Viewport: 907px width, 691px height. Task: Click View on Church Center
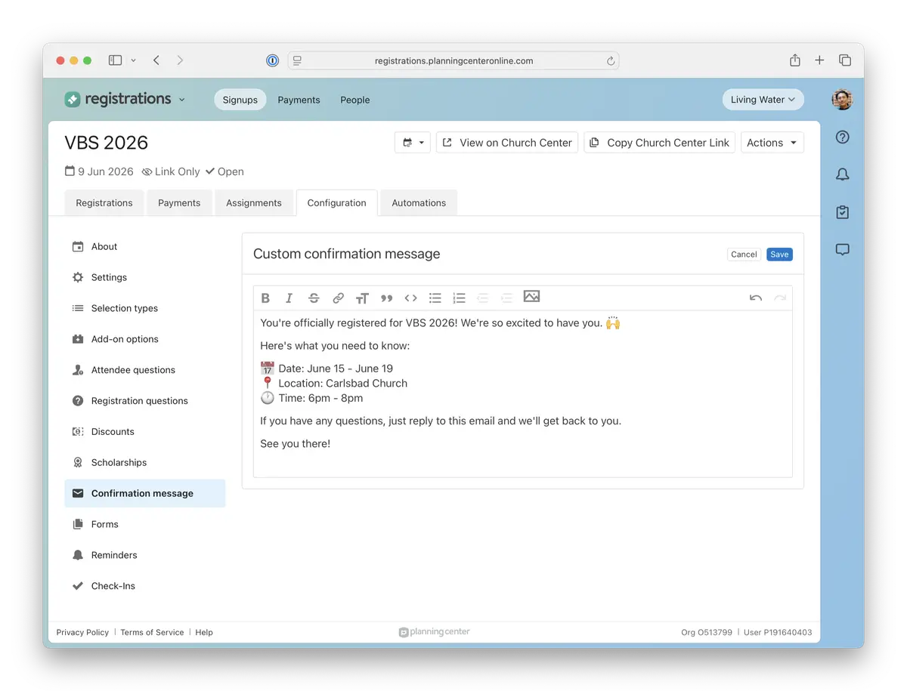507,143
